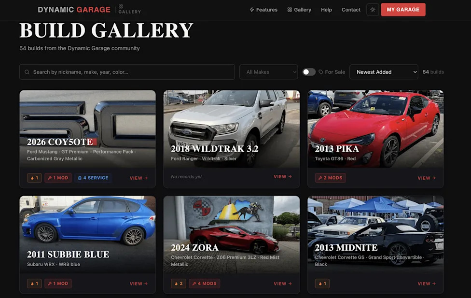Viewport: 471px width, 298px height.
Task: View the 2024 Zora build
Action: pos(283,284)
